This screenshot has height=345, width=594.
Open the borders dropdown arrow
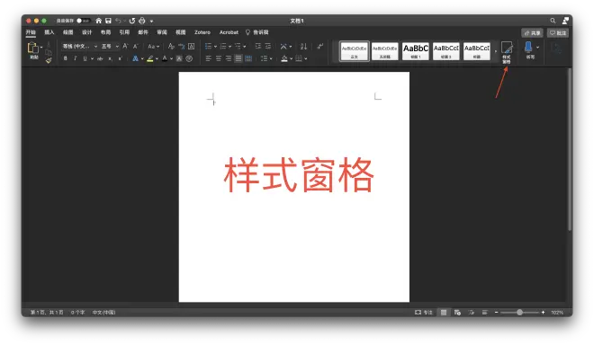[x=306, y=58]
